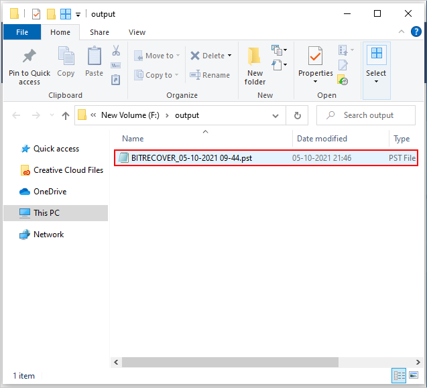
Task: Go up one folder level
Action: [66, 115]
